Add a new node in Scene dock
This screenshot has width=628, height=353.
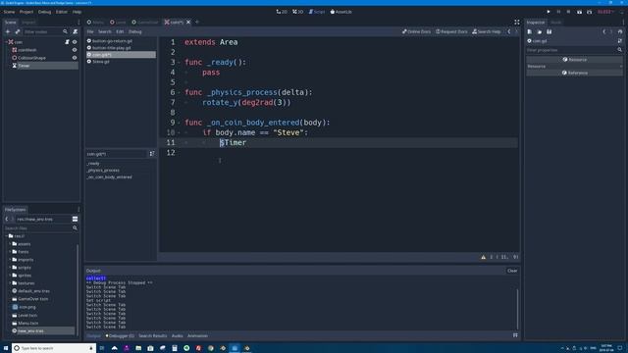pyautogui.click(x=8, y=31)
